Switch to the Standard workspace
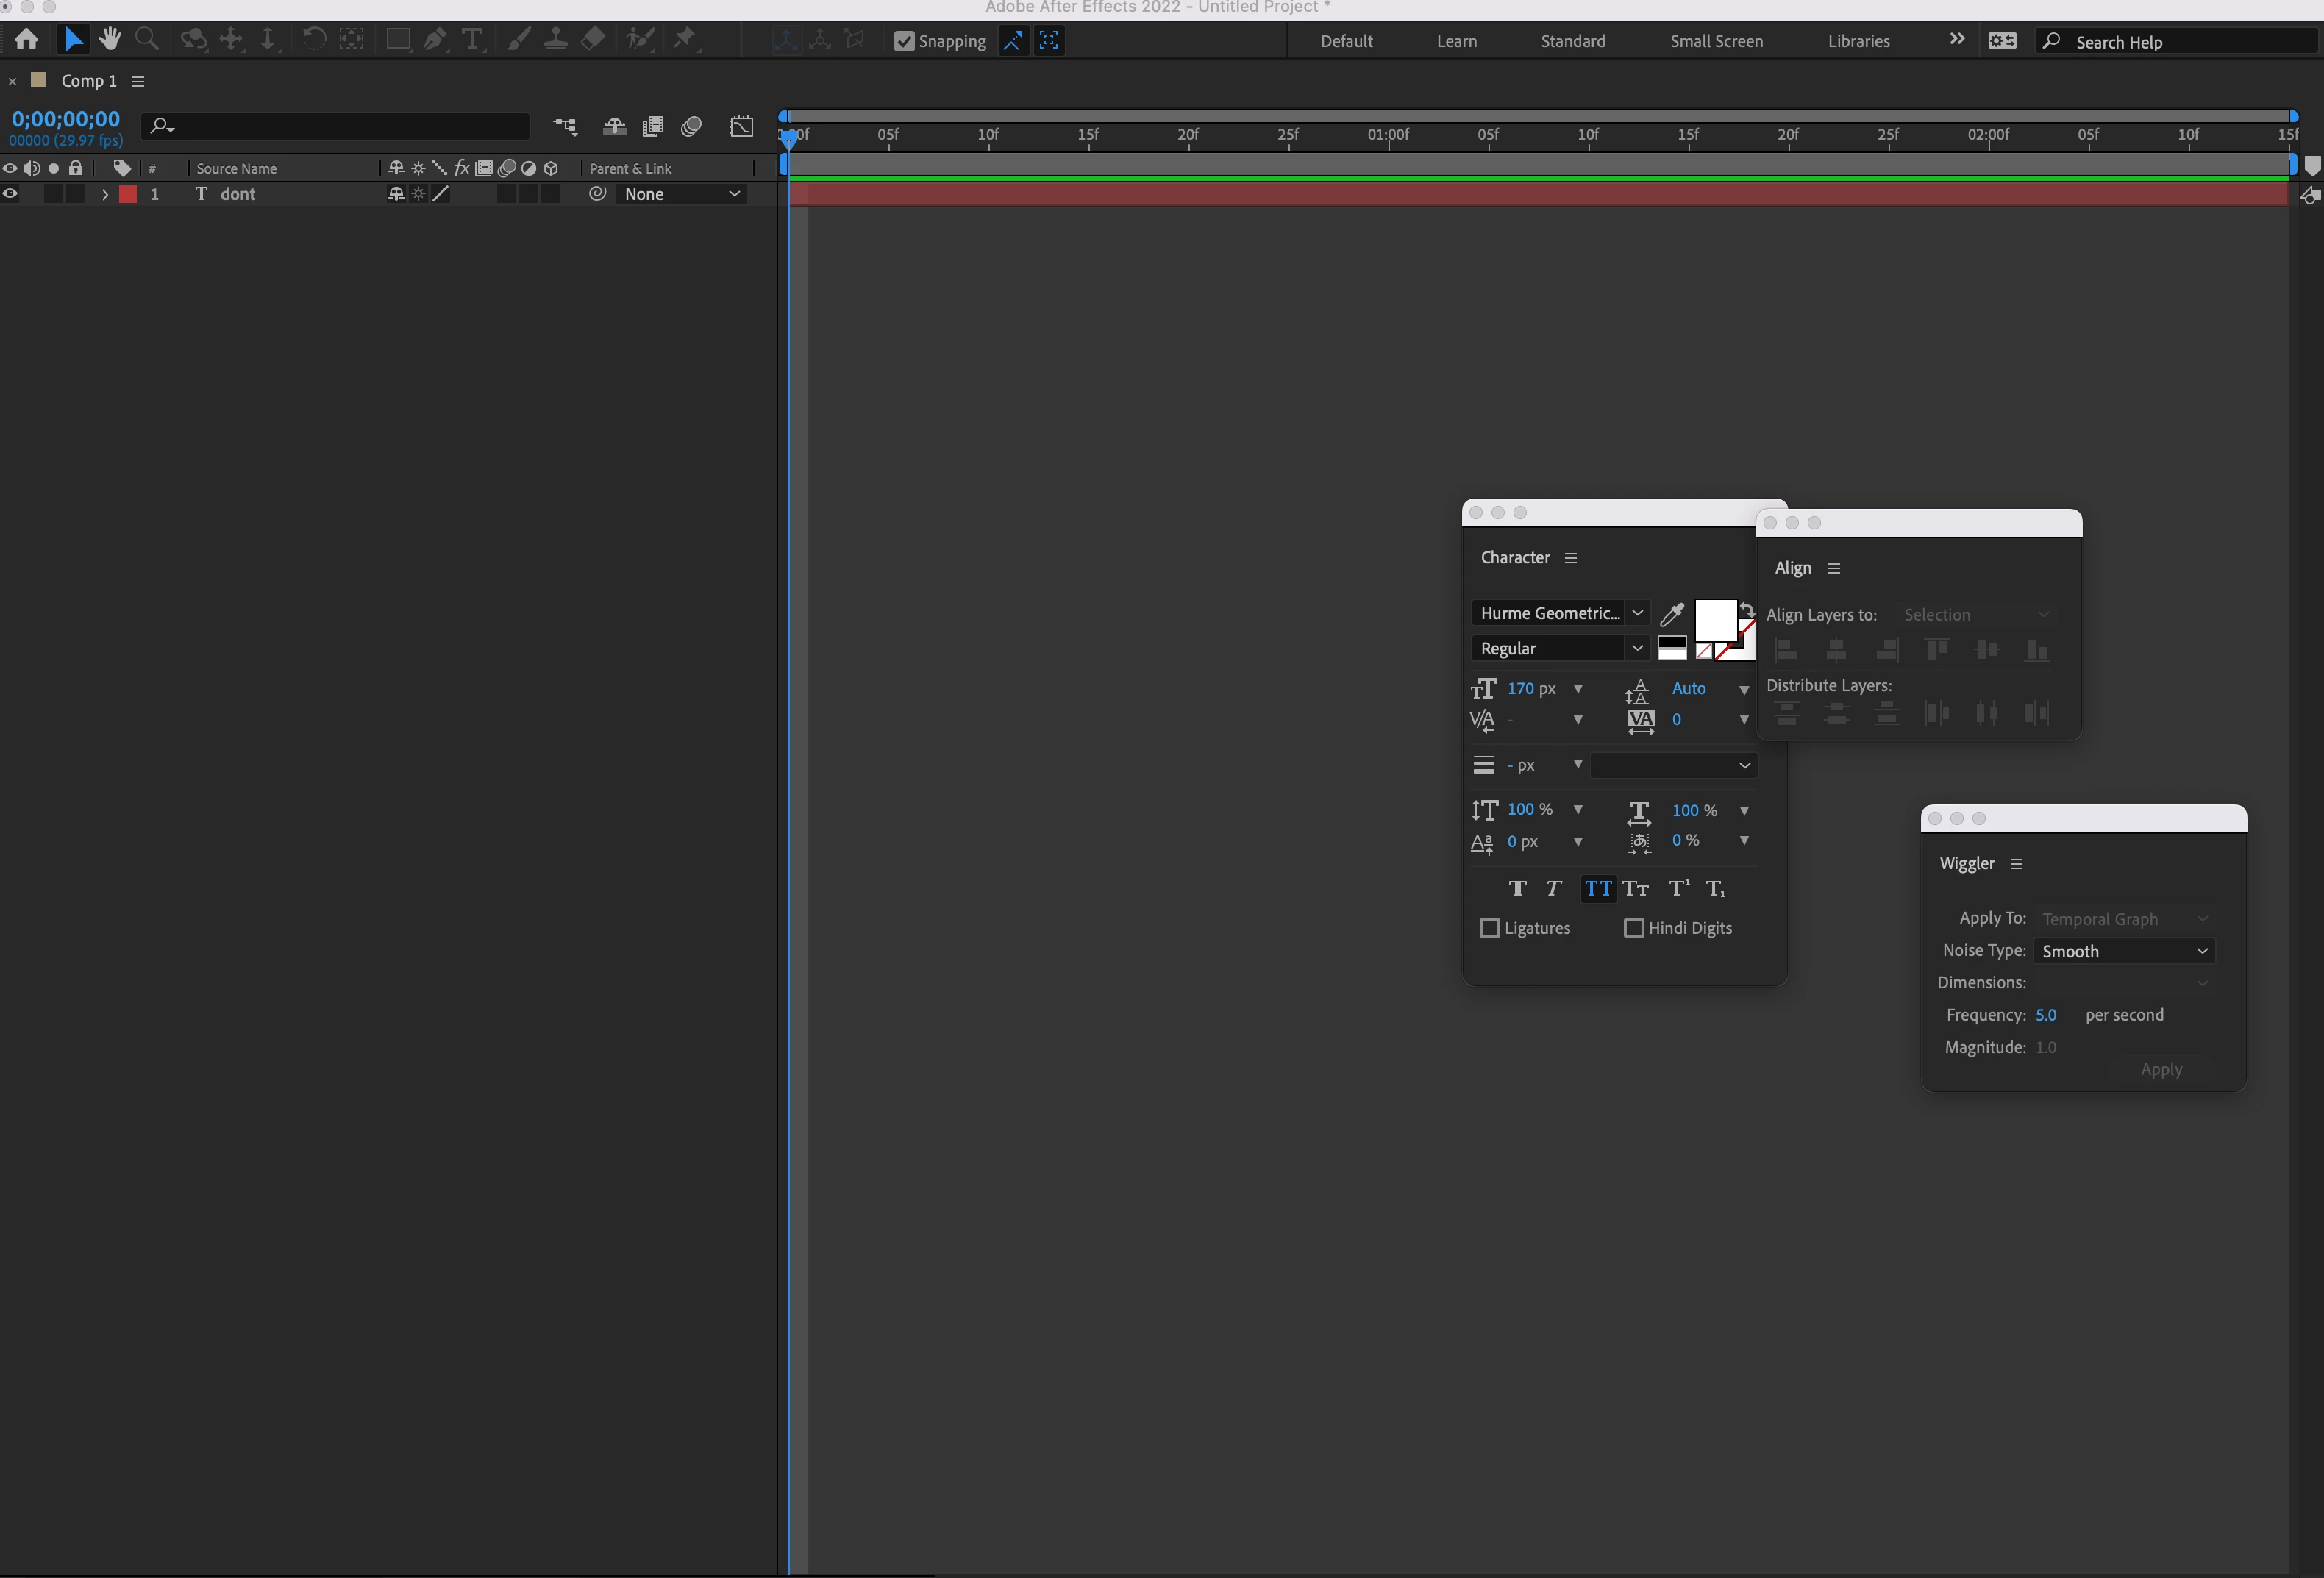The width and height of the screenshot is (2324, 1578). (1572, 41)
